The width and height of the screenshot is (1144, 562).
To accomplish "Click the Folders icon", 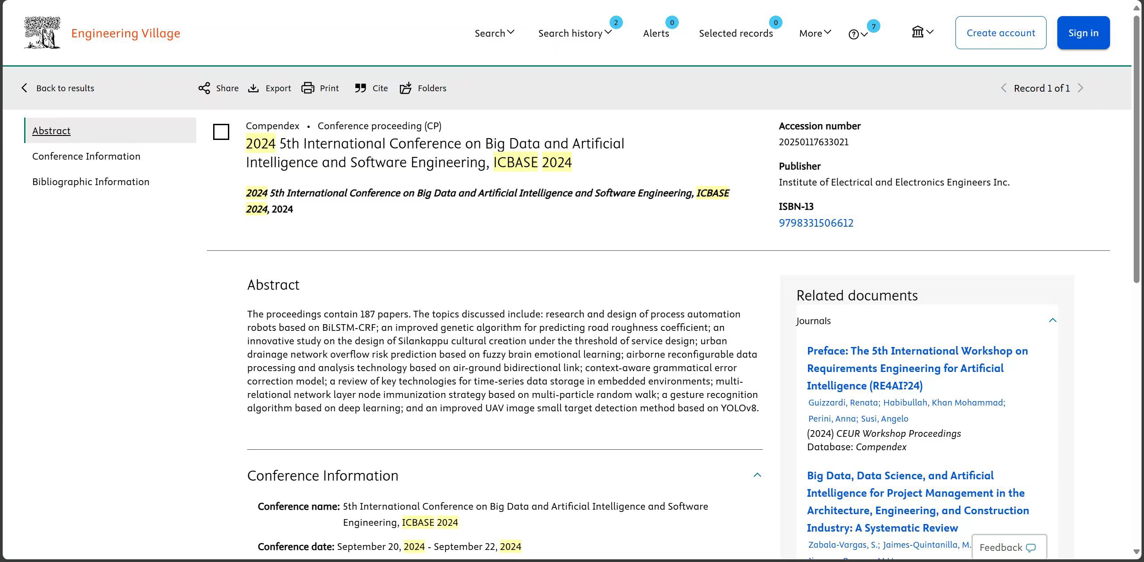I will (x=406, y=88).
